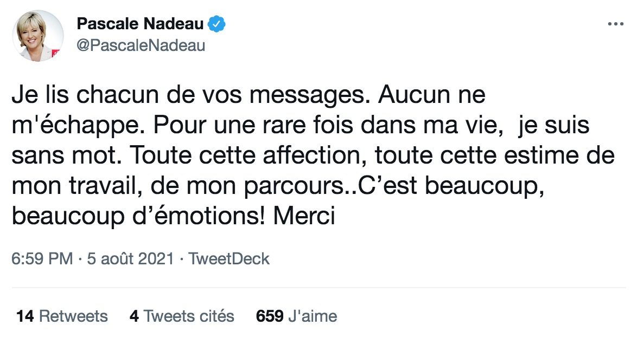Open the three-dot more options menu
The image size is (637, 338).
pos(615,24)
